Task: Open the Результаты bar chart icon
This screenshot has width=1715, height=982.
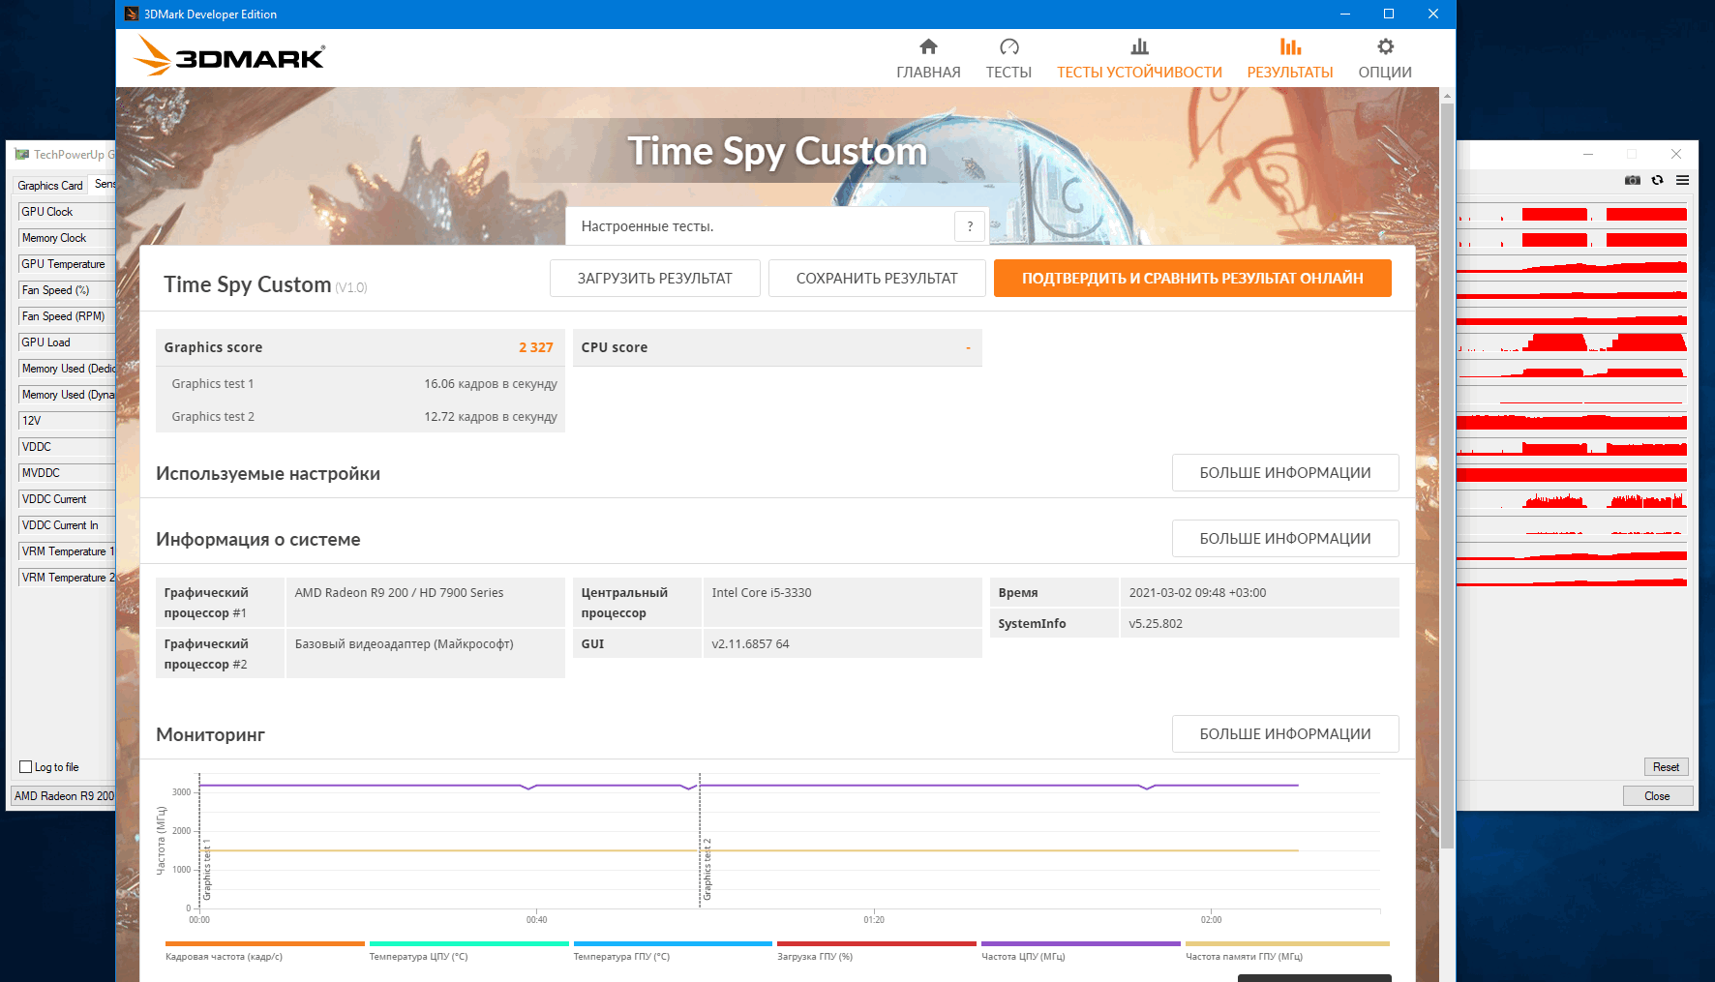Action: pyautogui.click(x=1290, y=46)
